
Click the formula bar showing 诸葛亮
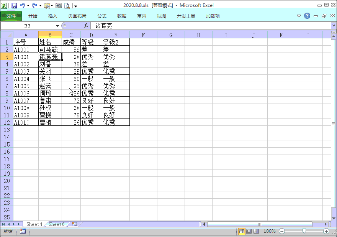click(211, 26)
